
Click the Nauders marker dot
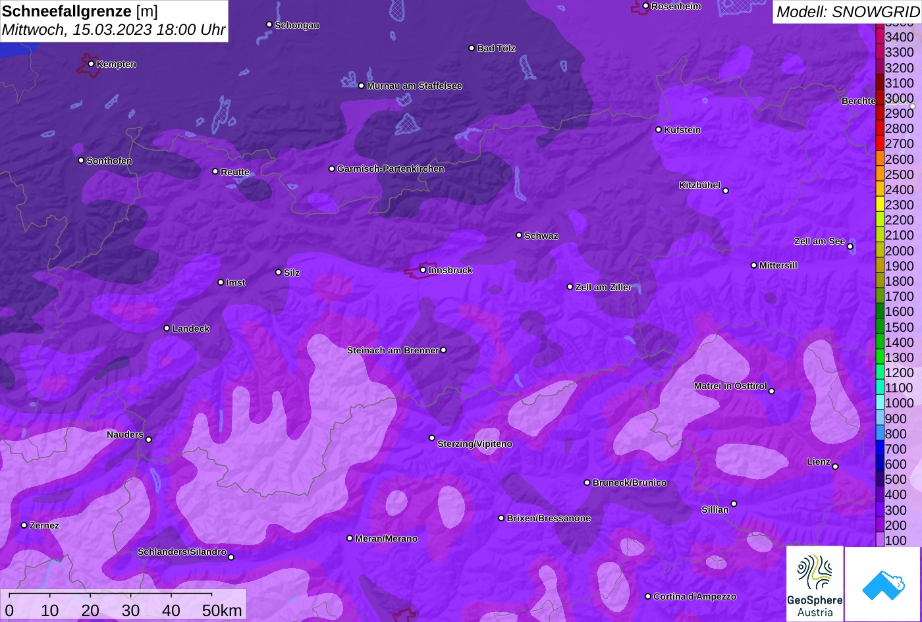(149, 440)
